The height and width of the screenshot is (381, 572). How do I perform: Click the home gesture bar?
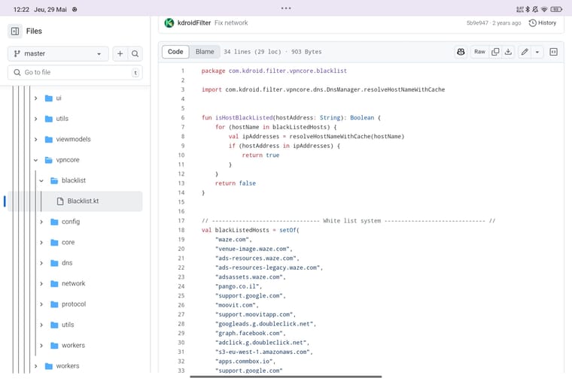pos(286,376)
